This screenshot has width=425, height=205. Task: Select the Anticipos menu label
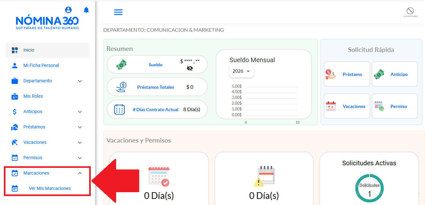point(33,111)
